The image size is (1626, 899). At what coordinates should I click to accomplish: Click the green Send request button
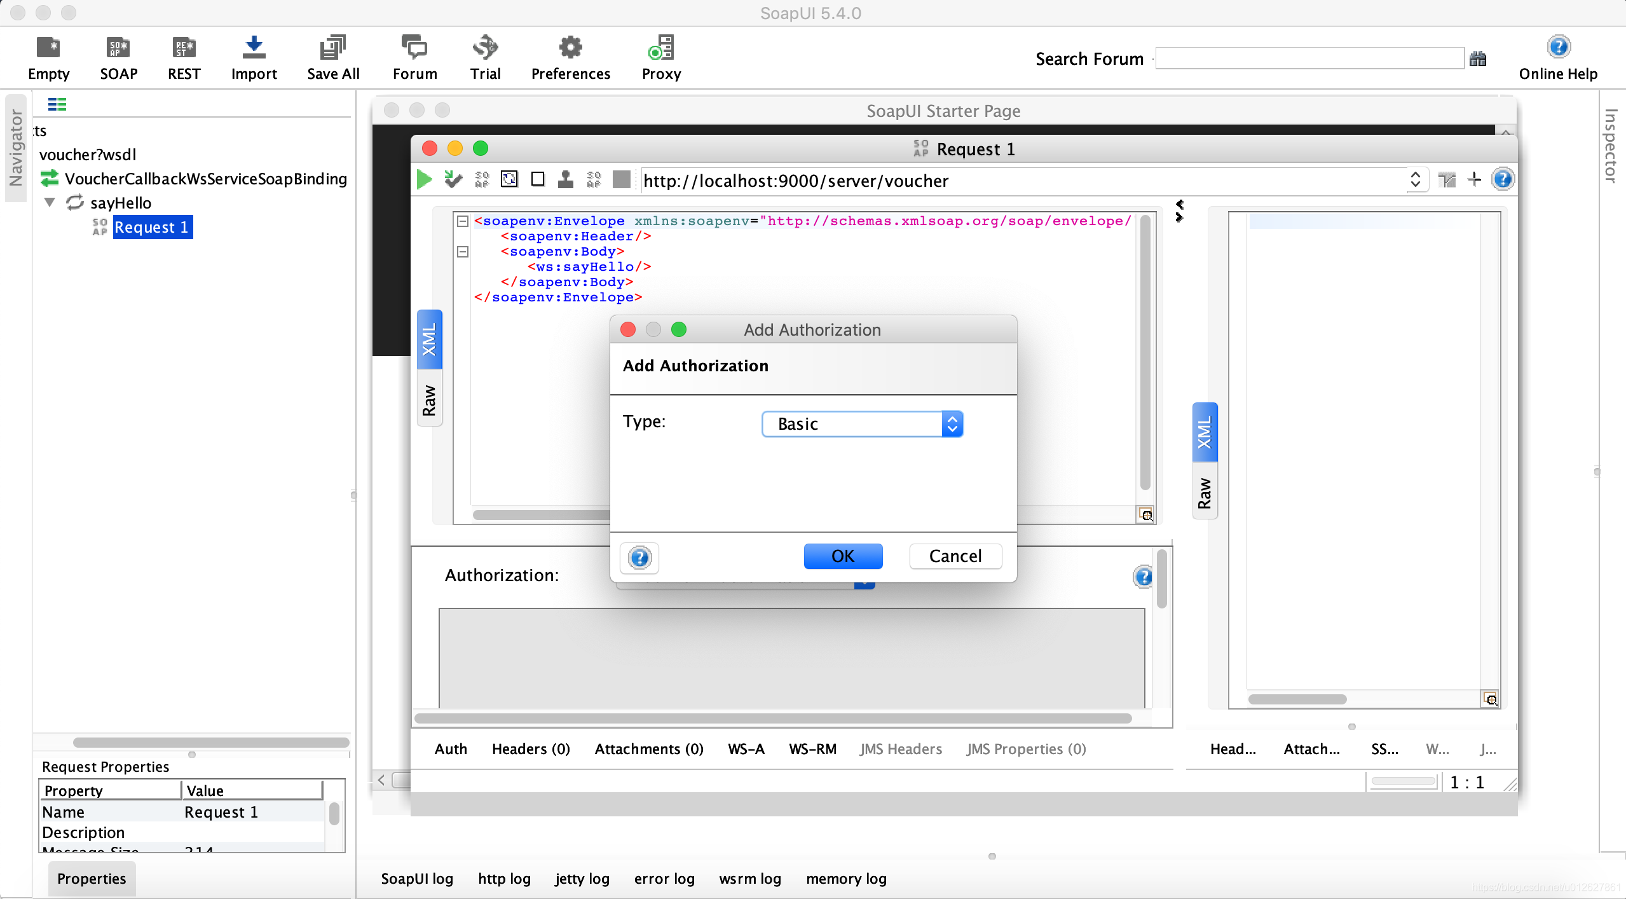pyautogui.click(x=425, y=181)
